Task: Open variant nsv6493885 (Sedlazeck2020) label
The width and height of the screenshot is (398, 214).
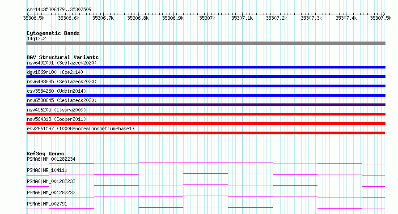Action: point(62,81)
